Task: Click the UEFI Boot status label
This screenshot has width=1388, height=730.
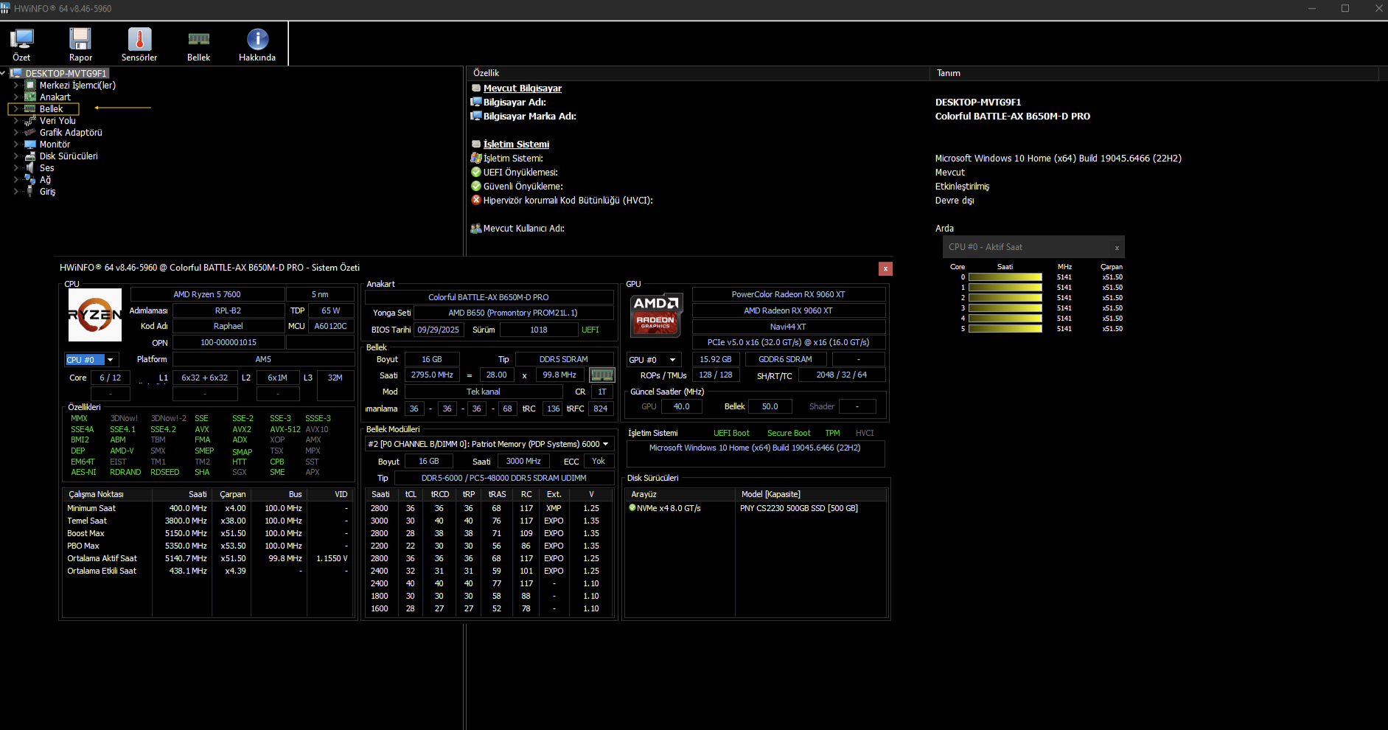Action: click(x=731, y=433)
